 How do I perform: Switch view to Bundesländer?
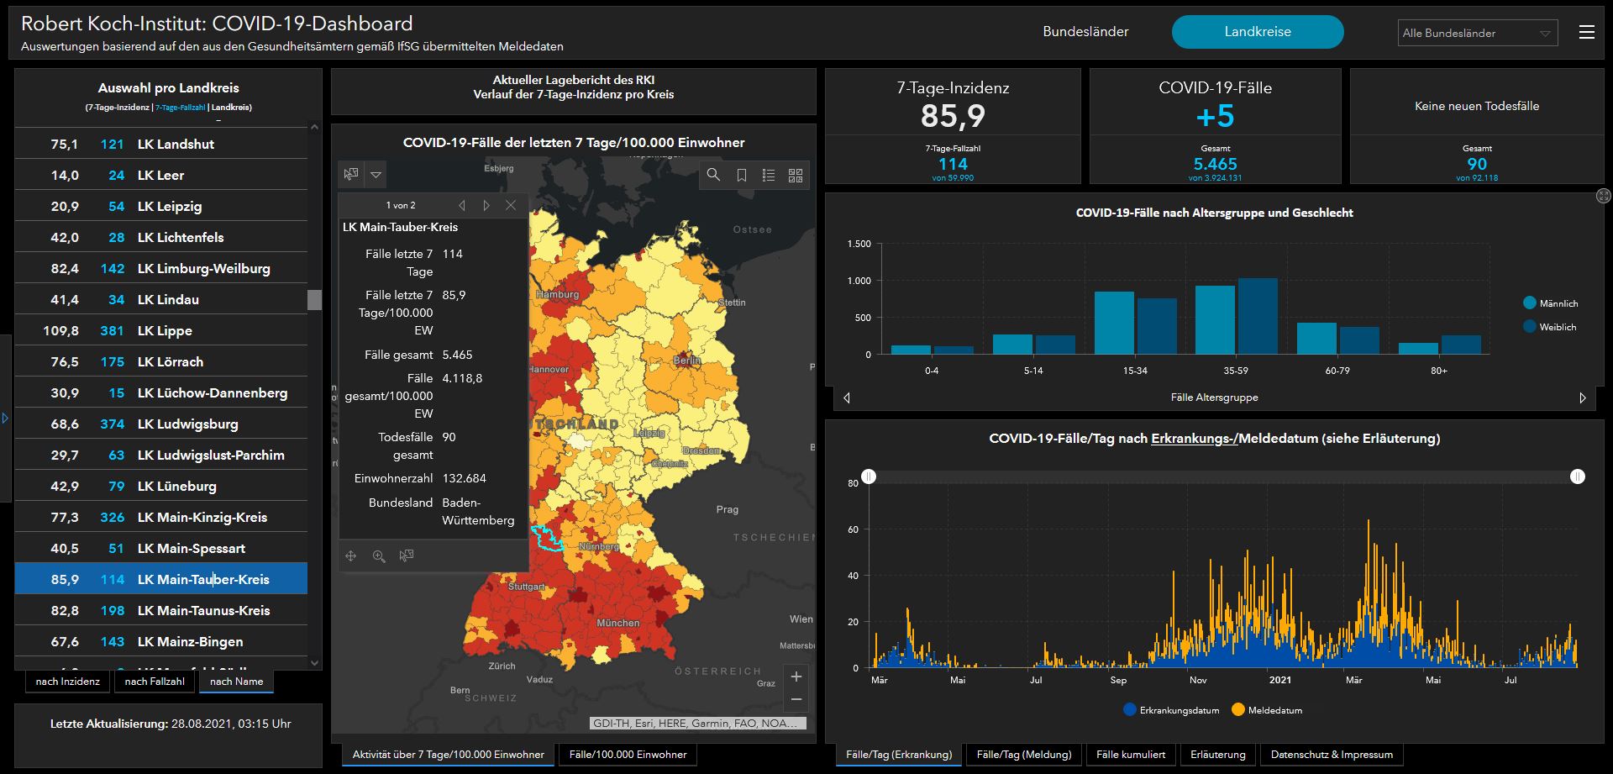coord(1085,32)
